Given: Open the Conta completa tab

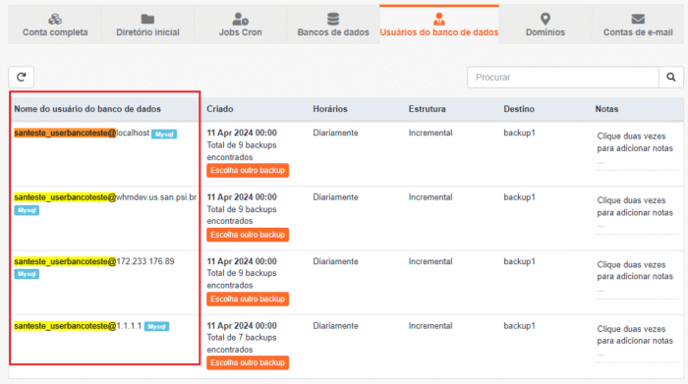Looking at the screenshot, I should click(x=55, y=25).
